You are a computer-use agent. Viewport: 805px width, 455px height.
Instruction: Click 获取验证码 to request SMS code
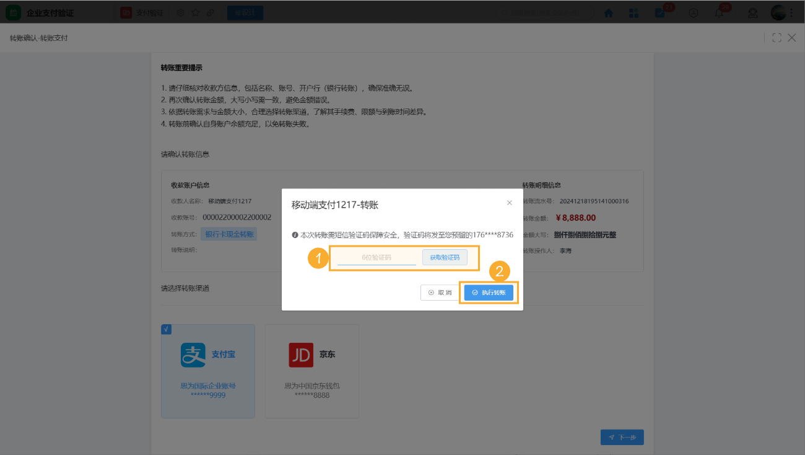pos(445,257)
